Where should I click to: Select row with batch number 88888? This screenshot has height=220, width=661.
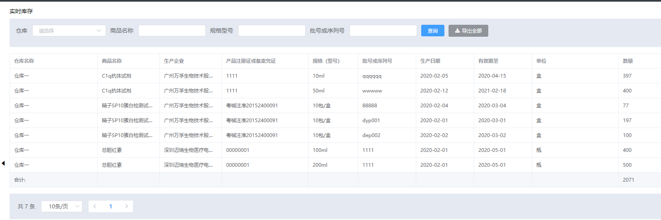tap(369, 106)
